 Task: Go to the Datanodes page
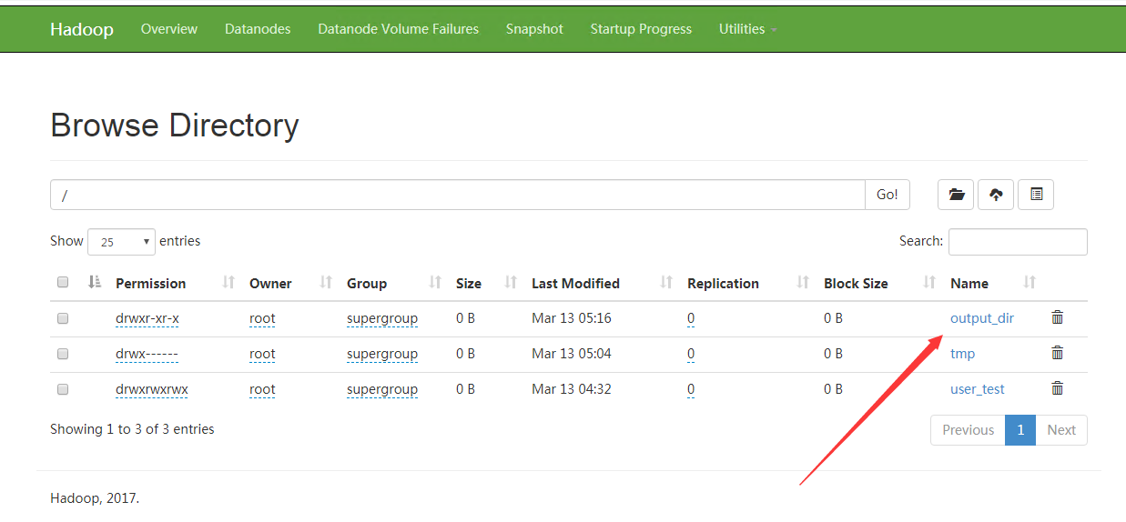pyautogui.click(x=258, y=29)
